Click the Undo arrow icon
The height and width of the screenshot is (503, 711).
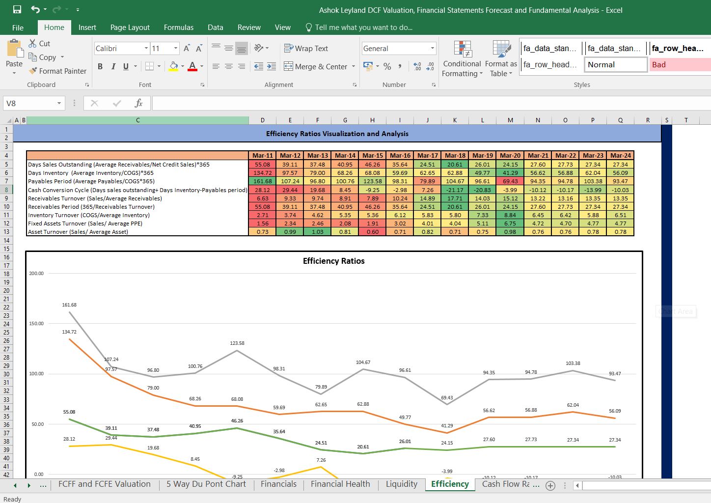pos(35,9)
